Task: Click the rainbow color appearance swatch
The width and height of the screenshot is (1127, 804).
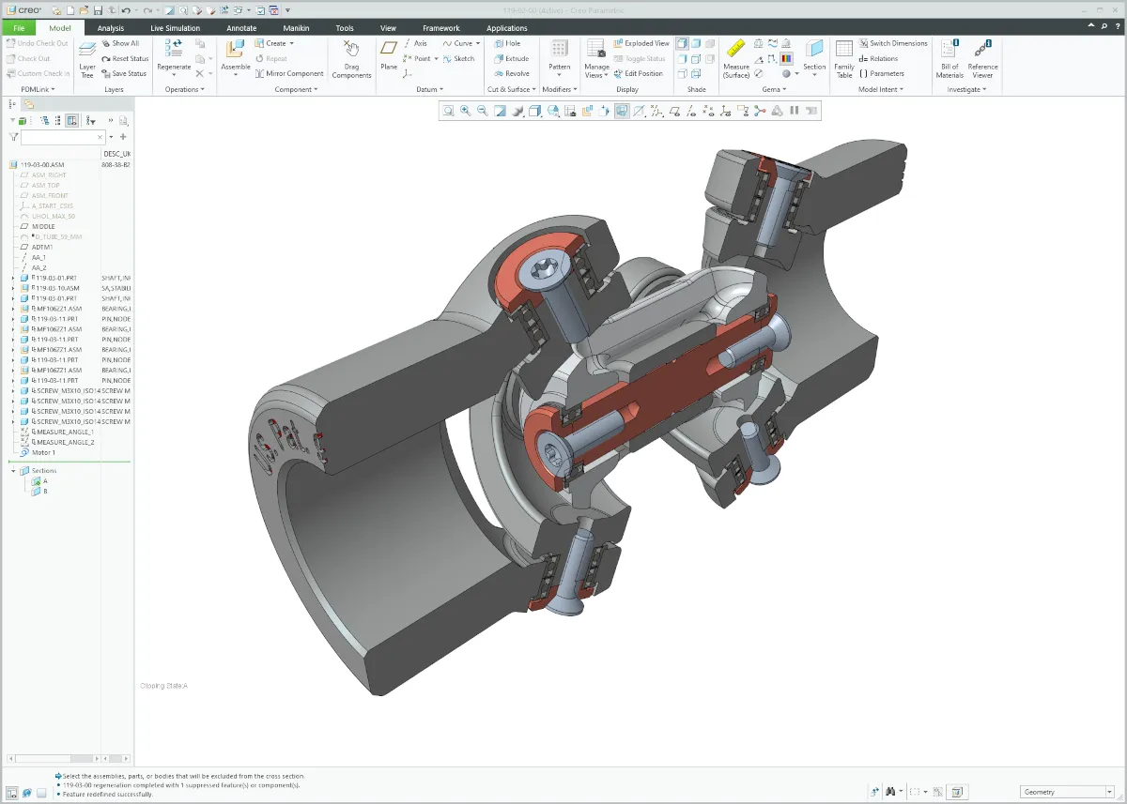Action: click(x=786, y=58)
